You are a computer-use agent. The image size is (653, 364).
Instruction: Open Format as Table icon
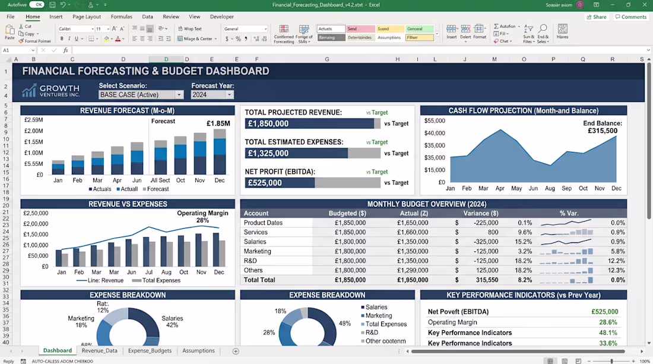coord(304,28)
